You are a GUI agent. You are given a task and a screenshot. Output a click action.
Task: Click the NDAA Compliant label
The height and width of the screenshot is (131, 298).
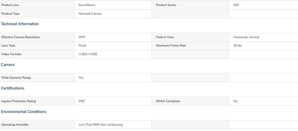(x=168, y=101)
